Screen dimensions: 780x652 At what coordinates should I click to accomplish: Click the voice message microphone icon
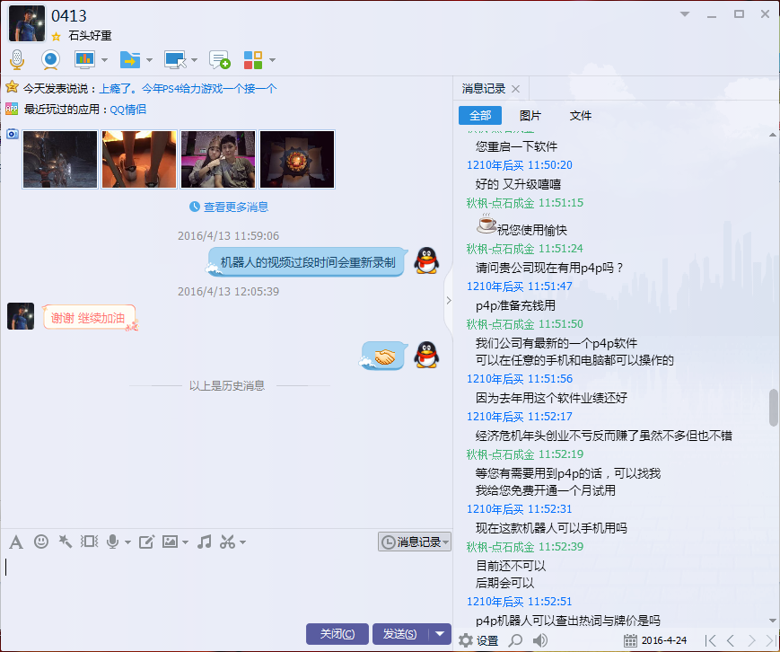point(113,542)
